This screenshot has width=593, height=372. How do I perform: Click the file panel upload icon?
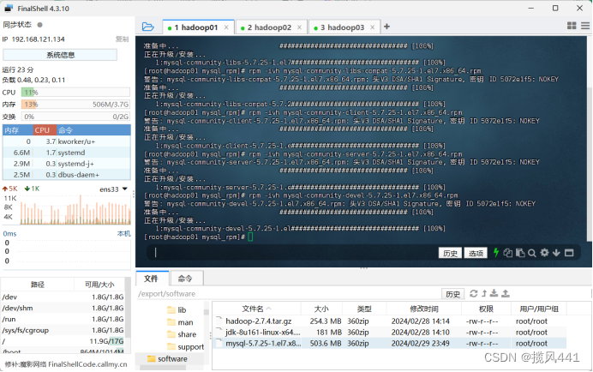506,293
